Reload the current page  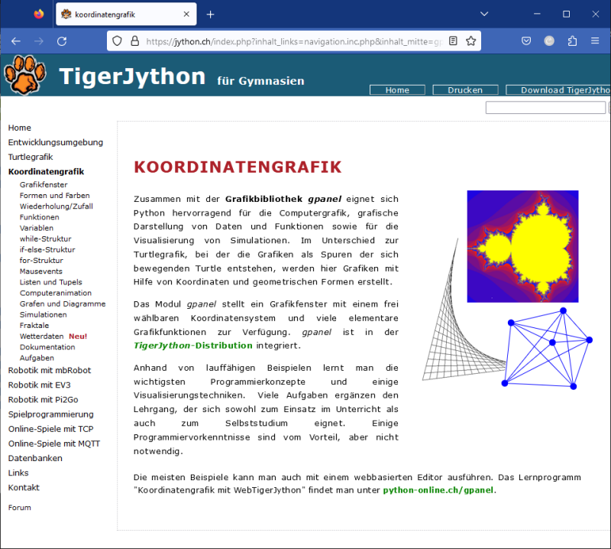(x=62, y=41)
